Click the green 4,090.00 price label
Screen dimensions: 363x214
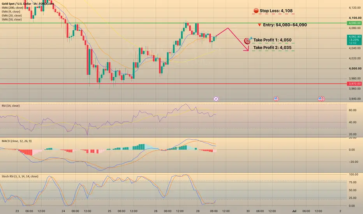point(354,23)
